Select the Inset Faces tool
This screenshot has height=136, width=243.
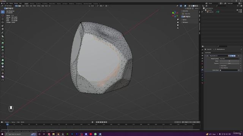tap(3, 47)
